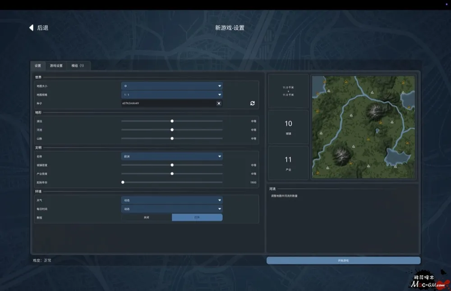Open the 天气 weather dropdown
451x291 pixels.
(x=172, y=200)
